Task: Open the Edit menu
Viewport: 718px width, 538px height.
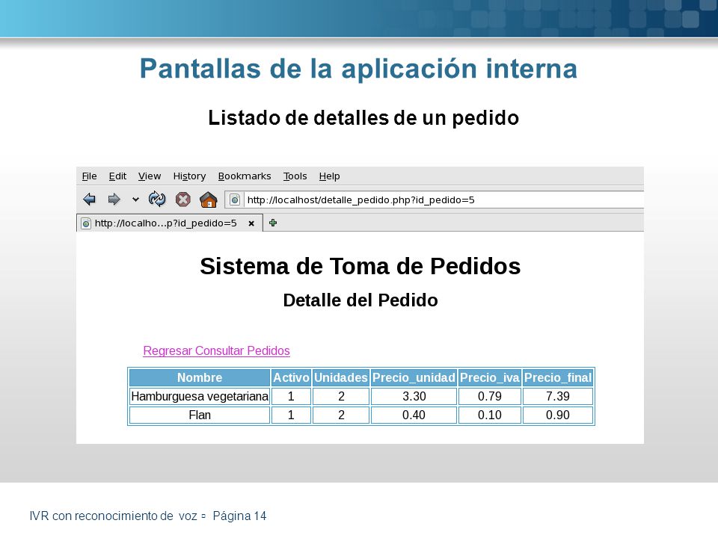Action: click(x=117, y=176)
